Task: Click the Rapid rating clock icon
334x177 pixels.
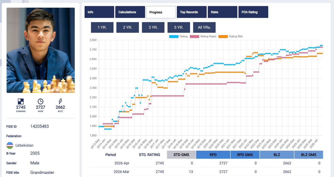Action: click(x=40, y=101)
